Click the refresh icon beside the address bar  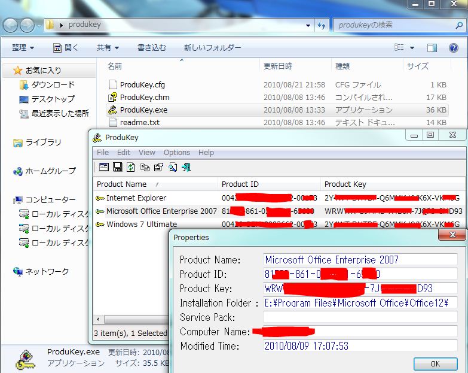(322, 25)
